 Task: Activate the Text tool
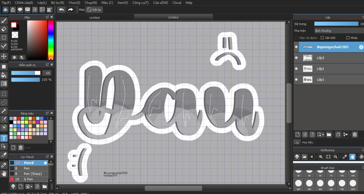tap(4, 138)
